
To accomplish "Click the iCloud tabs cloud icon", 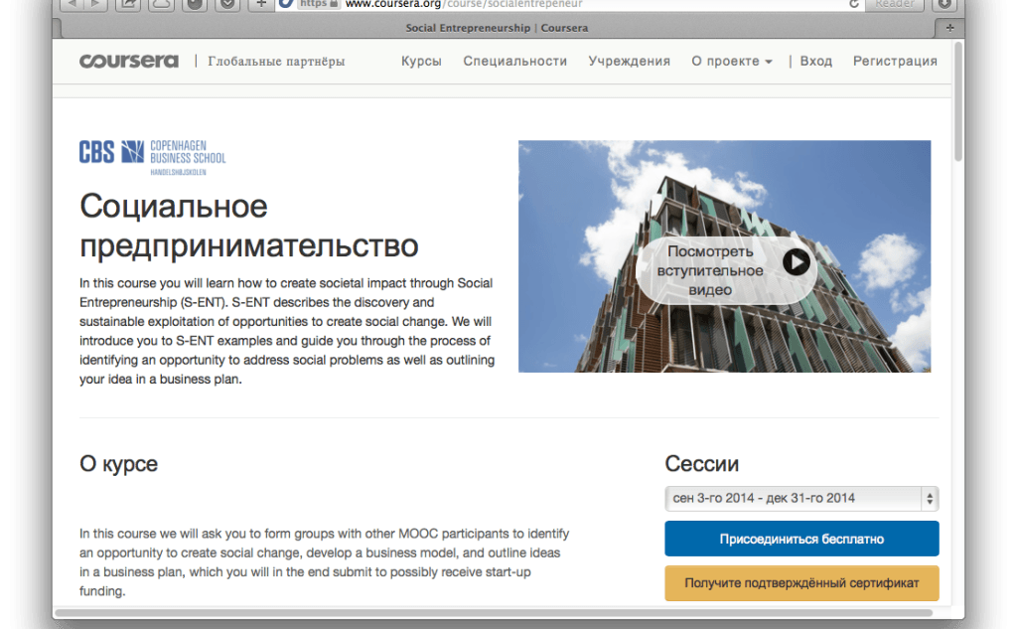I will point(161,5).
